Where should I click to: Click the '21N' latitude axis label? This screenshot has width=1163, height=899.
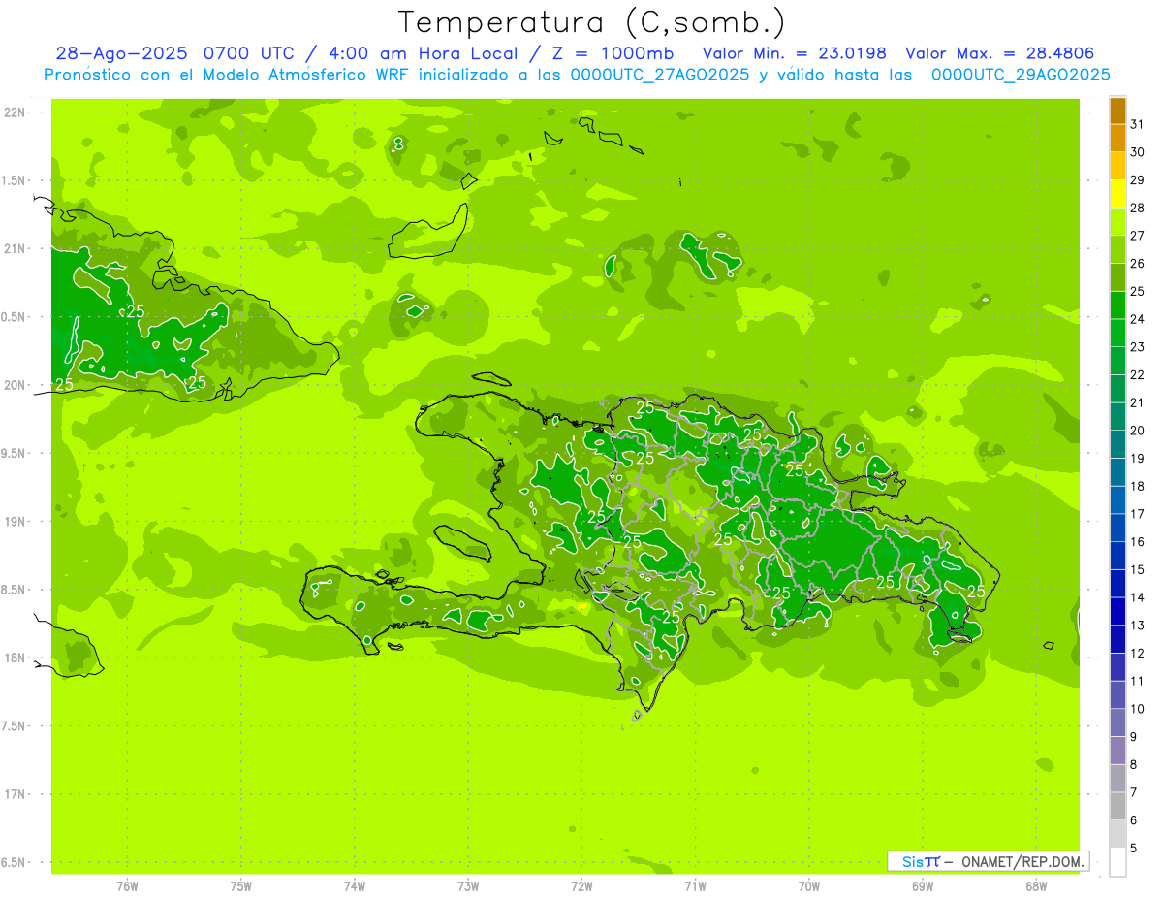click(16, 248)
